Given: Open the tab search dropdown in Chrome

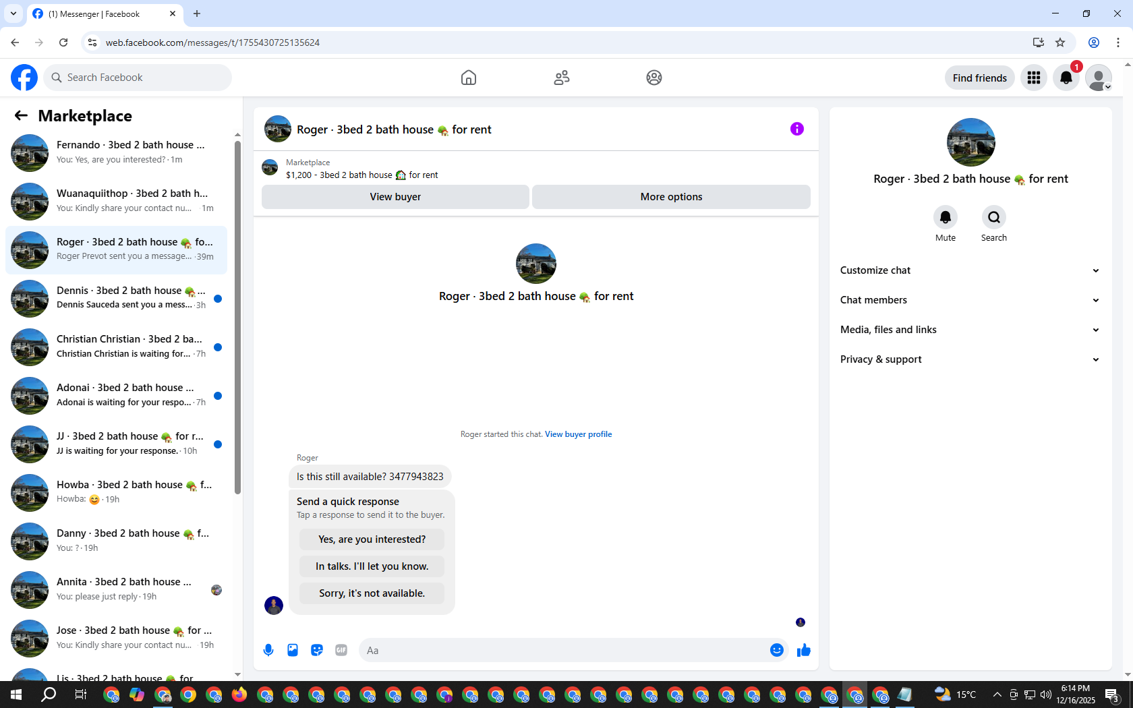Looking at the screenshot, I should [x=13, y=13].
